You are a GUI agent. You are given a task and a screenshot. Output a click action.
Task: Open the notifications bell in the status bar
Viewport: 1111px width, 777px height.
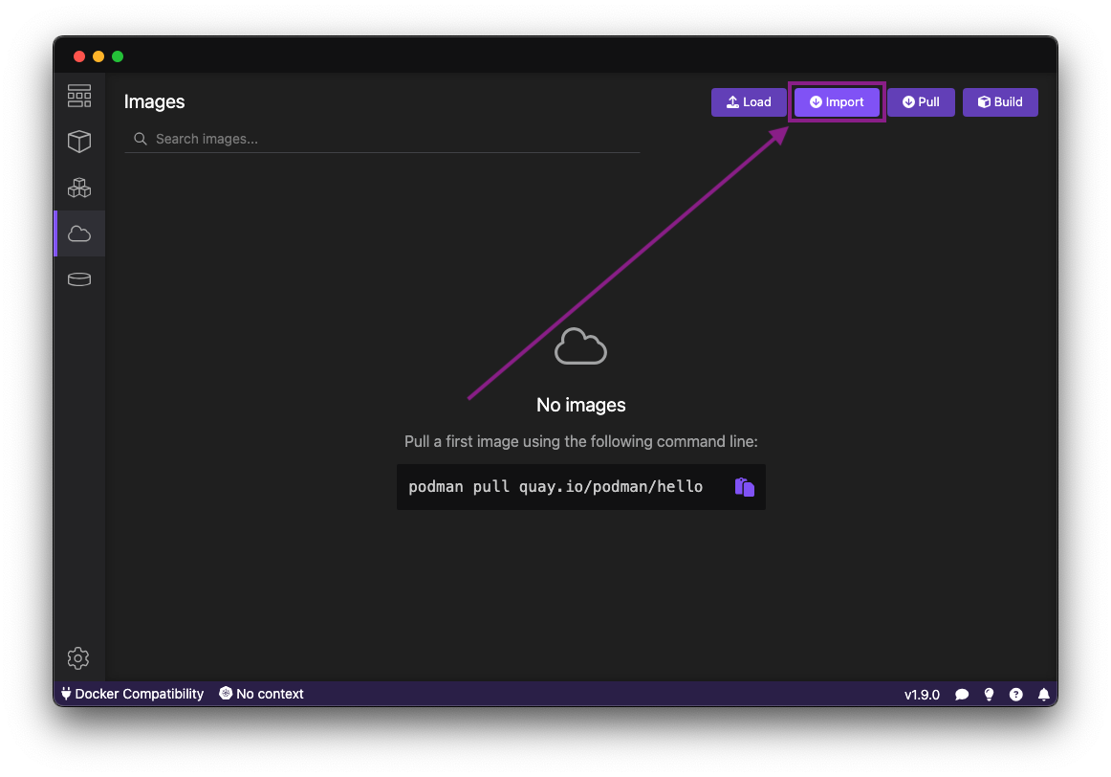[x=1043, y=694]
